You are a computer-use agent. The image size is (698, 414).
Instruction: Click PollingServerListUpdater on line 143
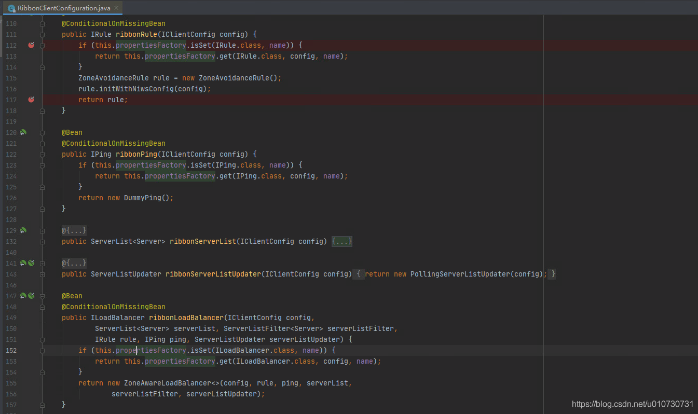(460, 274)
